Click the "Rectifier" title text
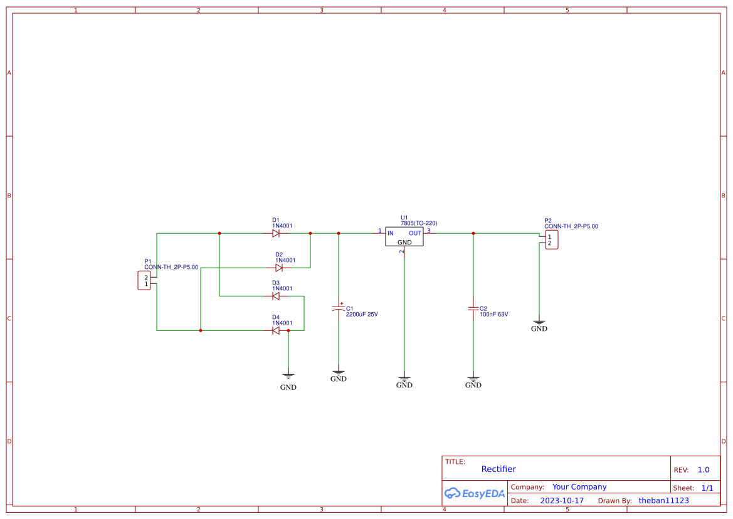Image resolution: width=733 pixels, height=519 pixels. point(498,469)
